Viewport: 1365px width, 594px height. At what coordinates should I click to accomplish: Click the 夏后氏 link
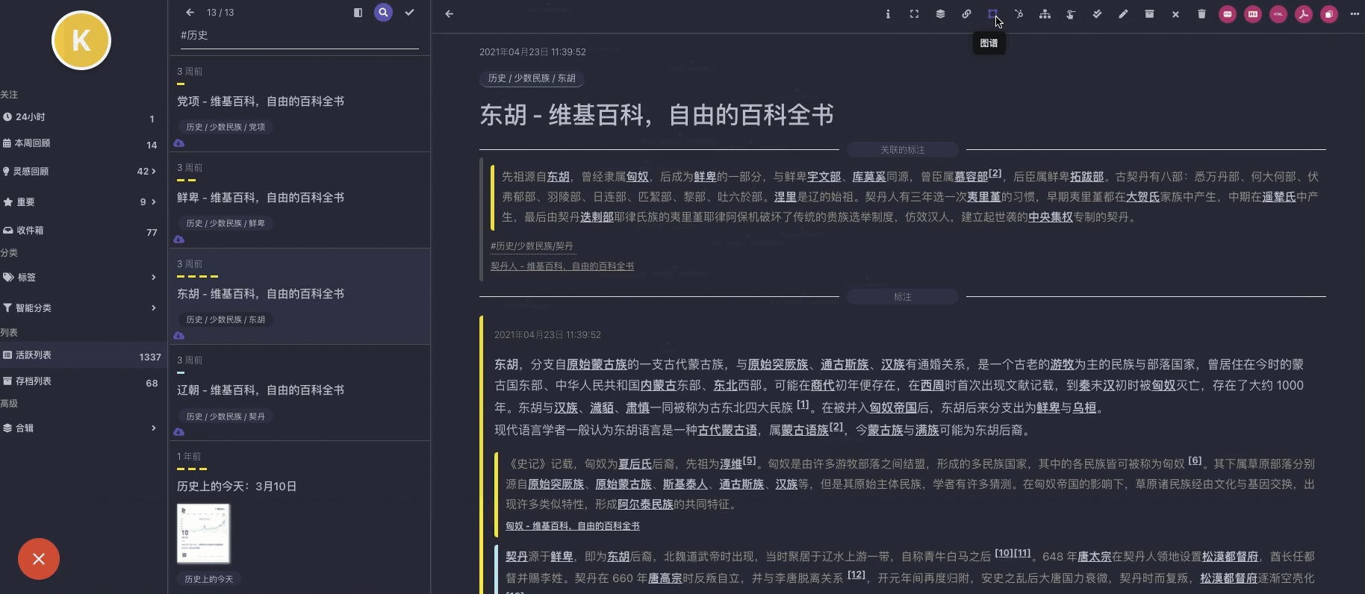[x=635, y=464]
